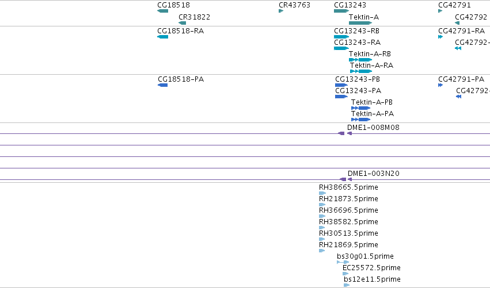Click the Tektin-A-RA transcript glyph

361,71
